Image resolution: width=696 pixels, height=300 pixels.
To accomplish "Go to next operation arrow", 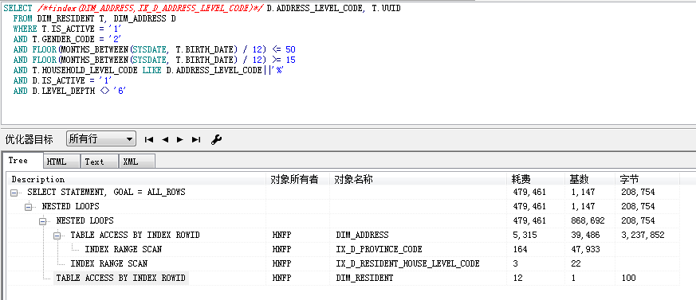I will (x=179, y=139).
